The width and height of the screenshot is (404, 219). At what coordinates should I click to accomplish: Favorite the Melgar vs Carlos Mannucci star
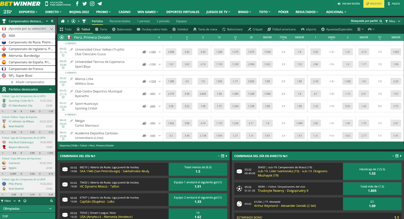[63, 127]
